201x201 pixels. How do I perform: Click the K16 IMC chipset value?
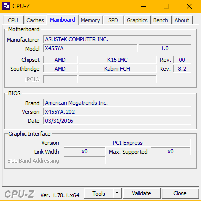117,60
